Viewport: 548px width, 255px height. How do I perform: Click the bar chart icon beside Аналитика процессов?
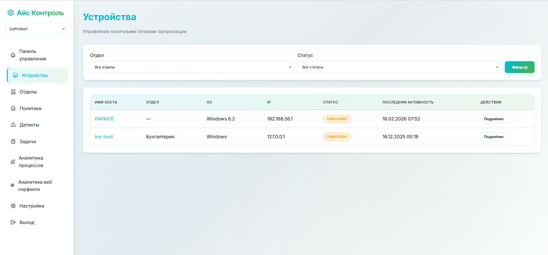[13, 162]
